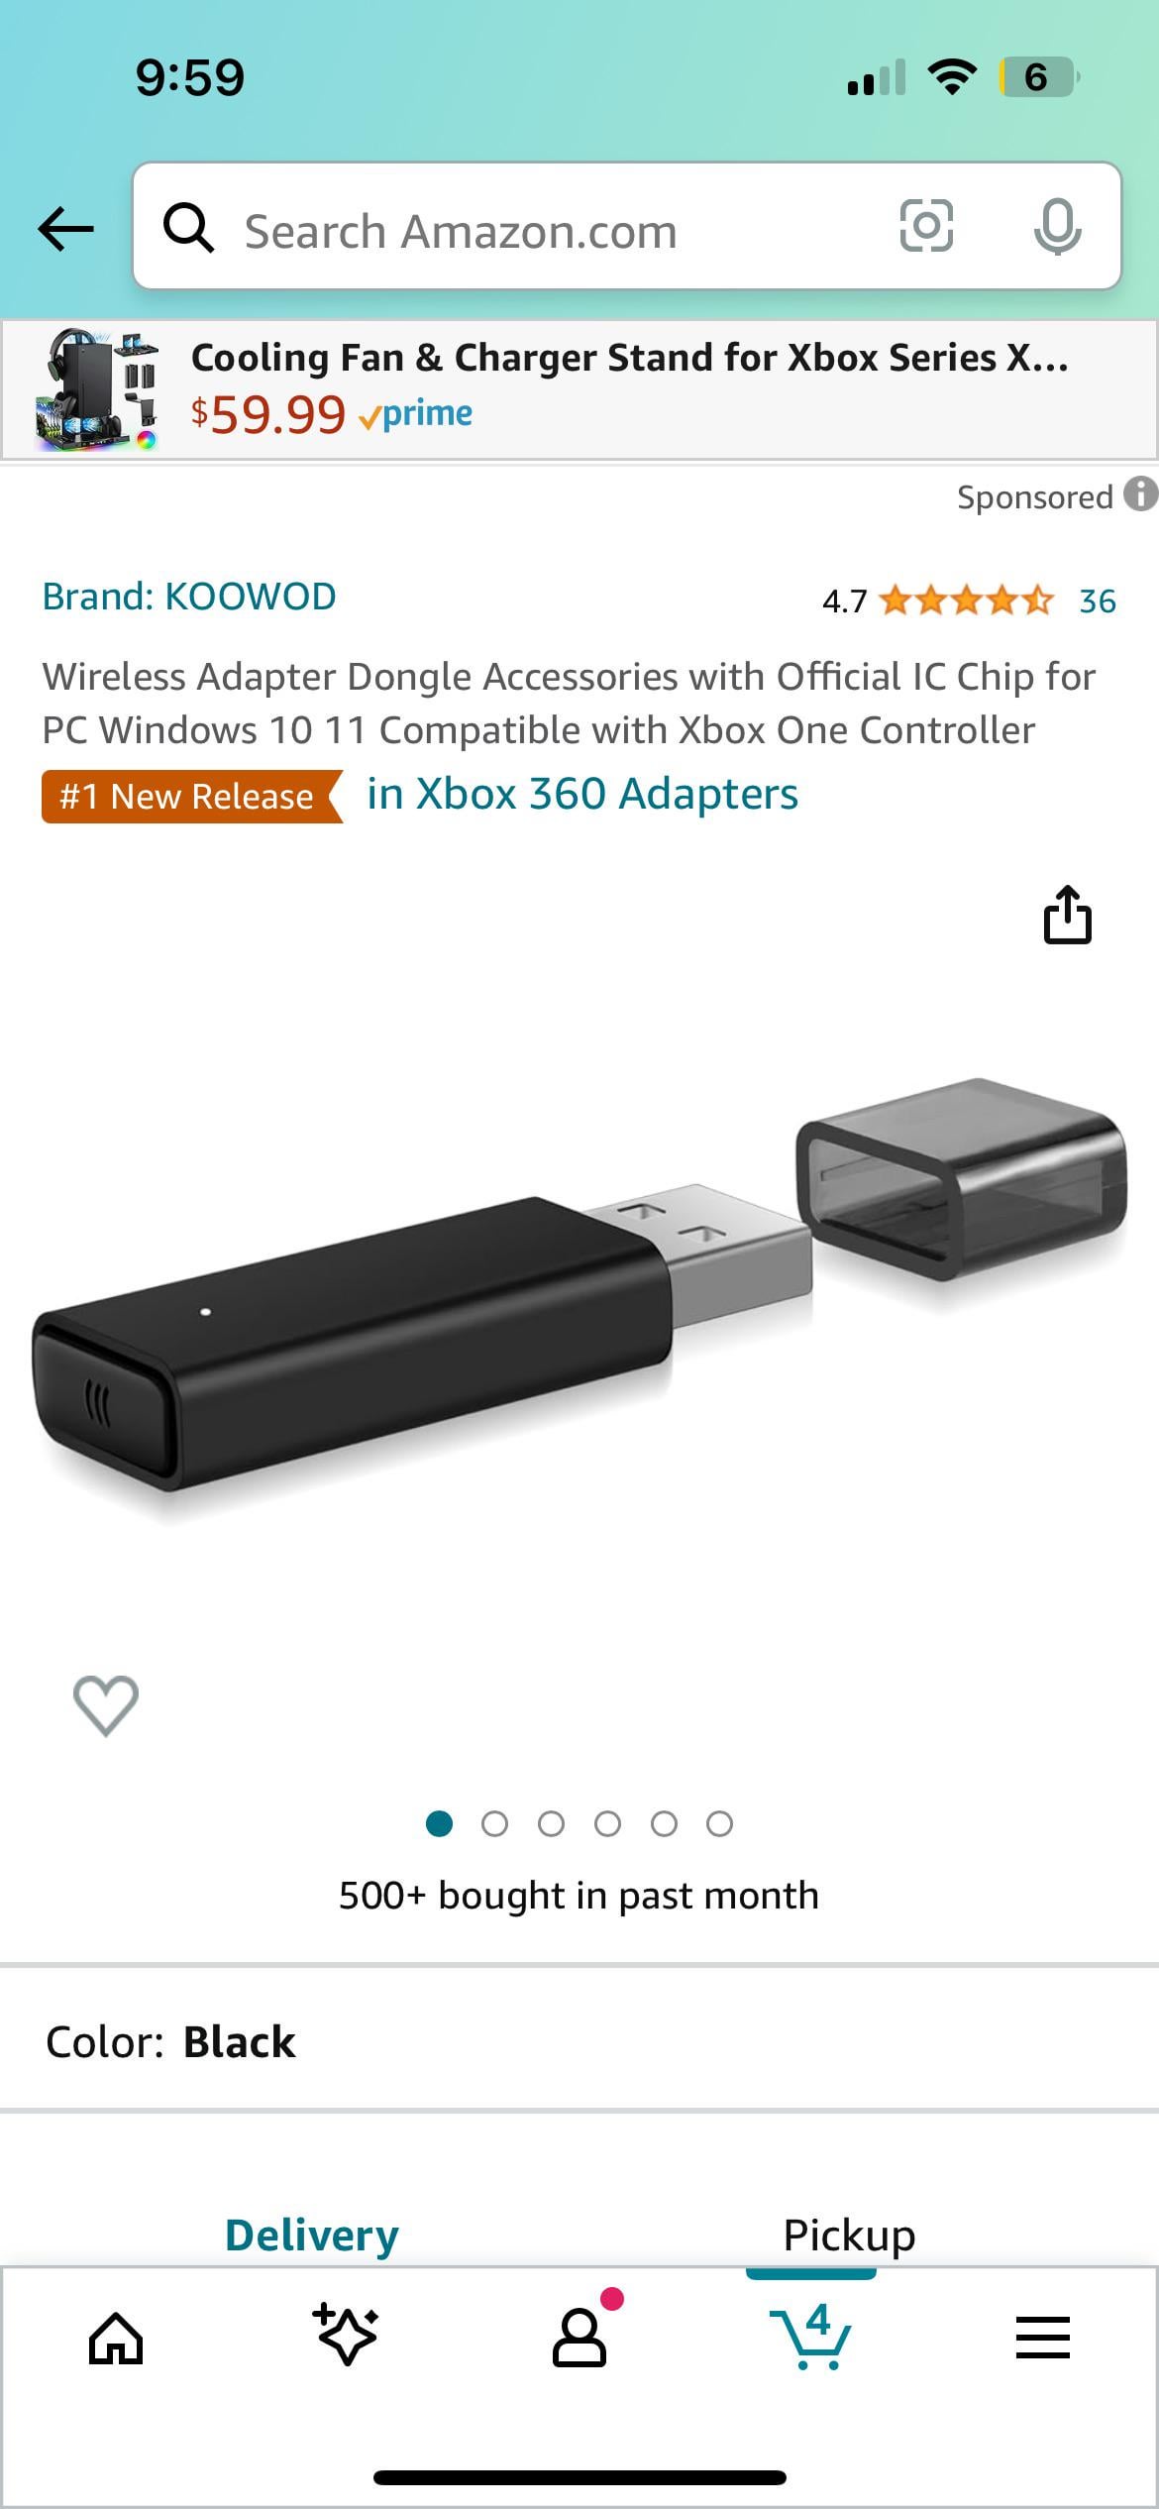
Task: Open camera lens search icon
Action: (x=926, y=226)
